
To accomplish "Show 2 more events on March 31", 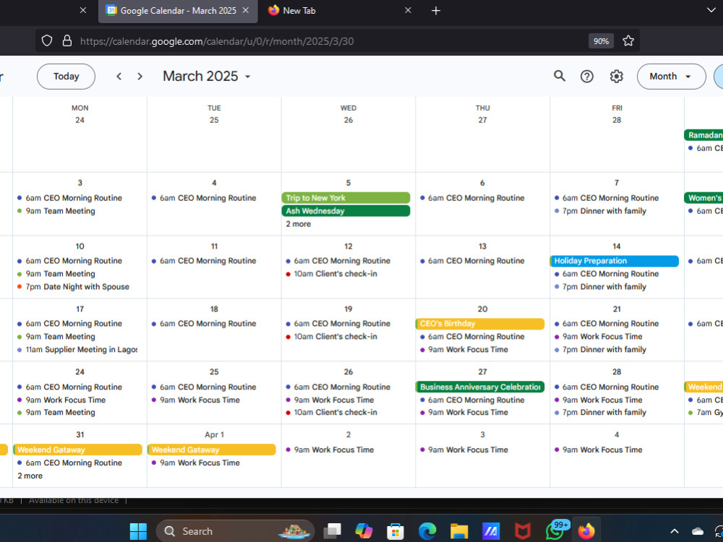I will coord(30,476).
